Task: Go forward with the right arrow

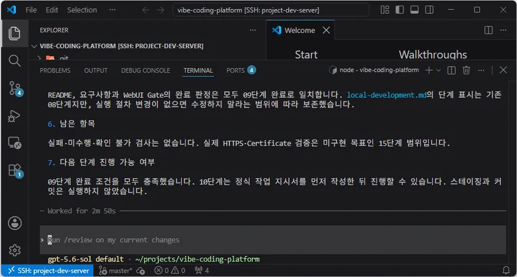Action: pyautogui.click(x=161, y=10)
